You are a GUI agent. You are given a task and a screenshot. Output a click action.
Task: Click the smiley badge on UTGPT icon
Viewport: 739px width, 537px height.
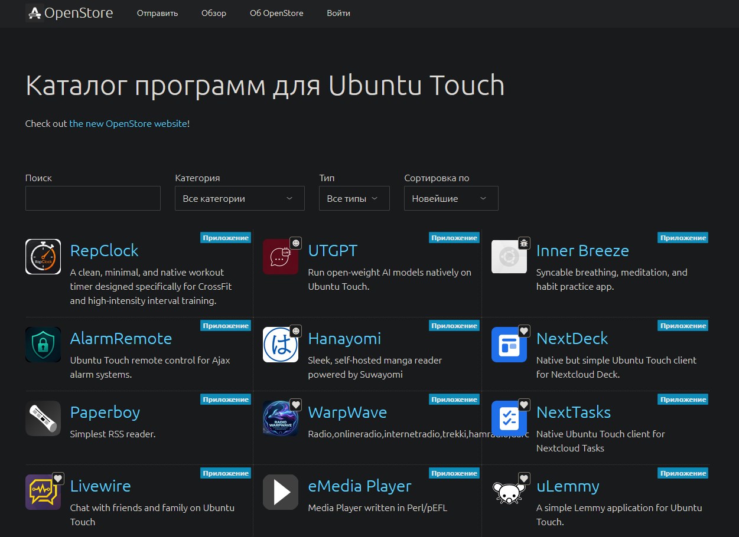296,243
